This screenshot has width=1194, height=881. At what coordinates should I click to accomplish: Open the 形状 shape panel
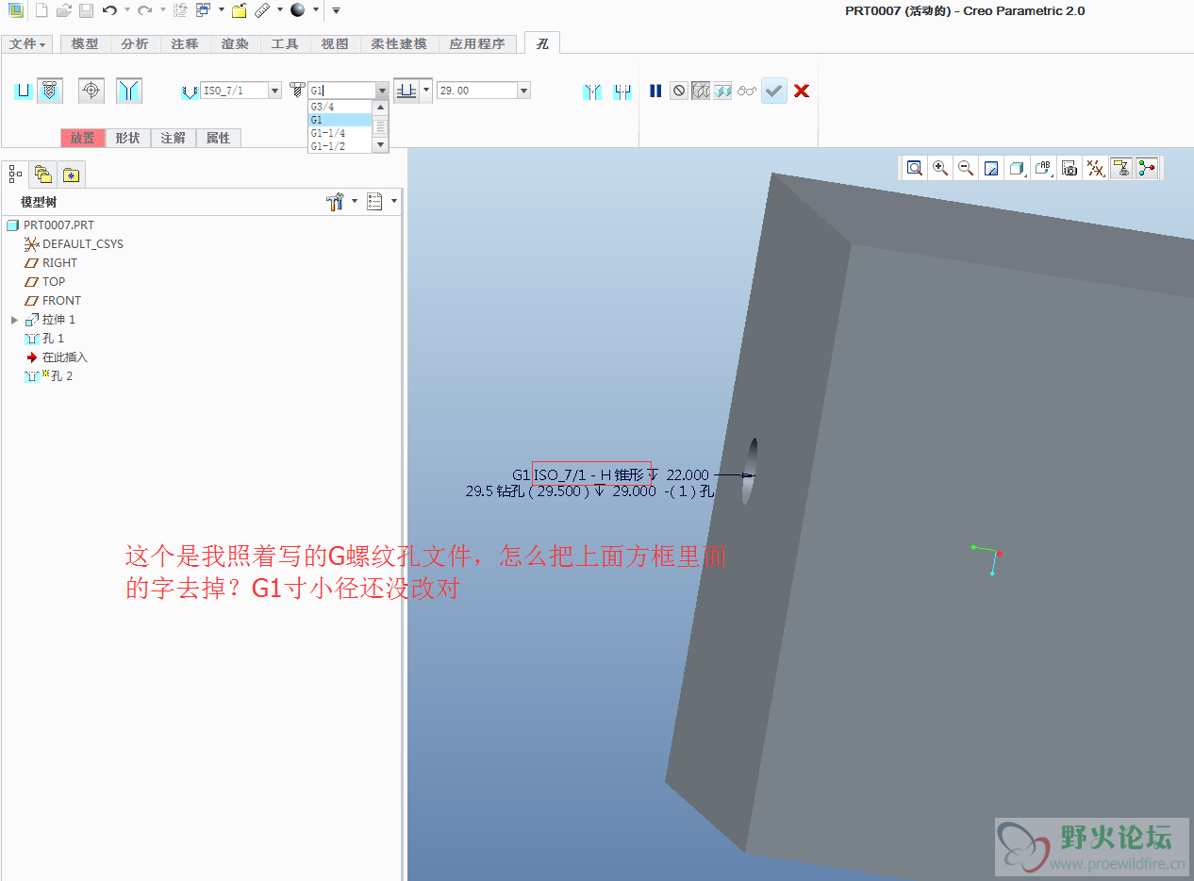tap(127, 138)
